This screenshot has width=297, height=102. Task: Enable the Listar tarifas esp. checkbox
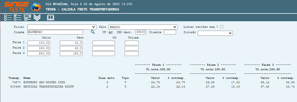(x=222, y=27)
